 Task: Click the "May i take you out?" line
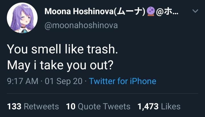point(60,65)
